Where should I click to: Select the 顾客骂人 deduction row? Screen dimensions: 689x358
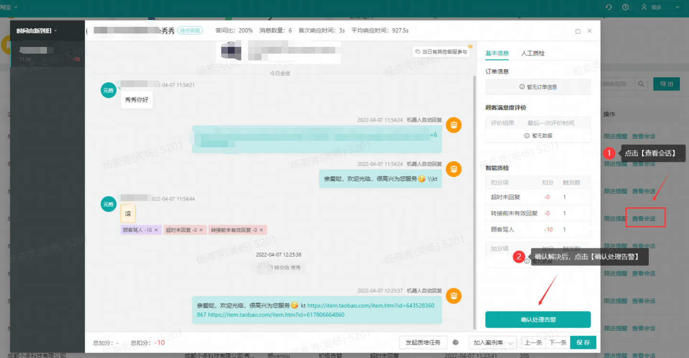point(538,230)
